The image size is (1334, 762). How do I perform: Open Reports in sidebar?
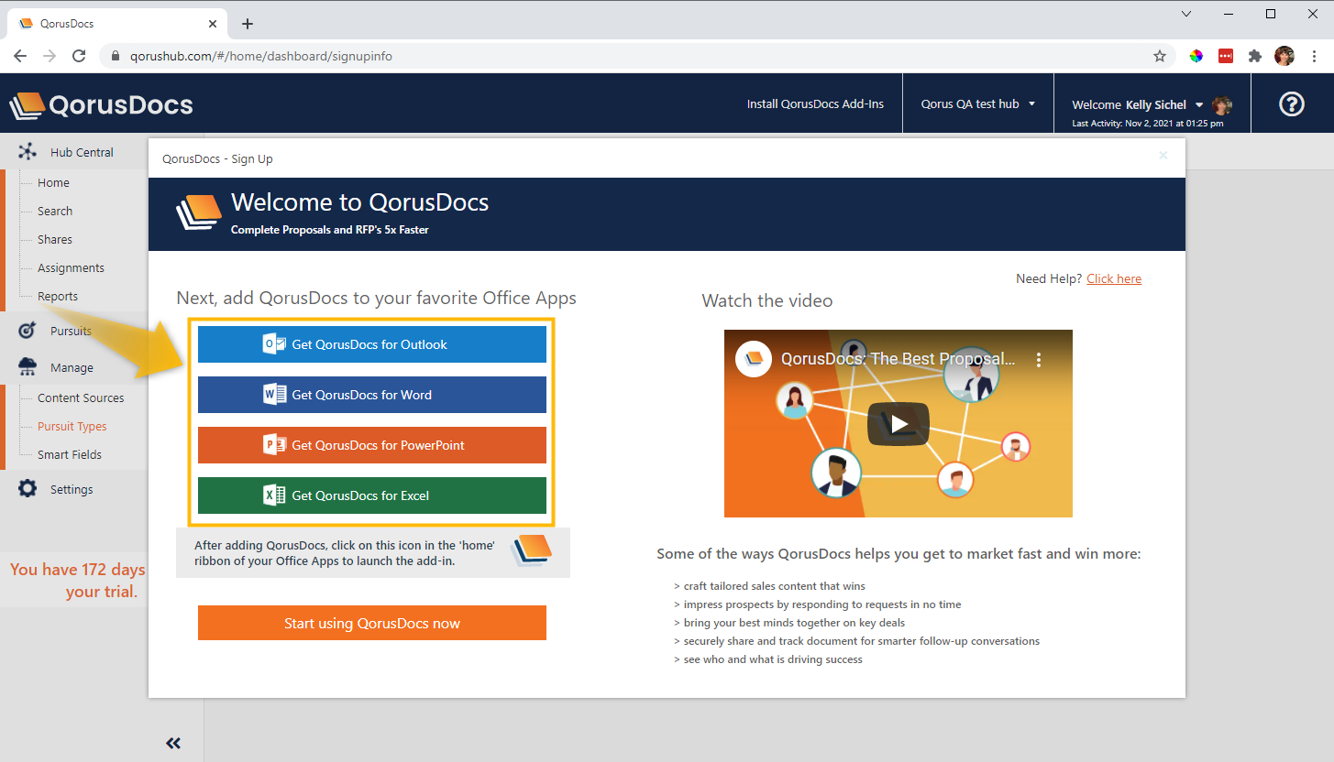pyautogui.click(x=58, y=296)
